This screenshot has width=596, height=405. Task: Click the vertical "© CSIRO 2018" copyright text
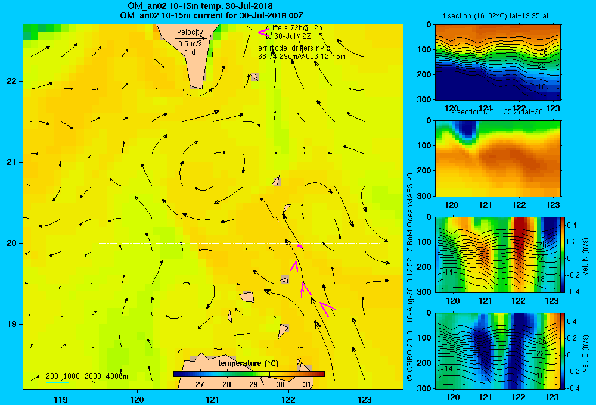tap(410, 356)
